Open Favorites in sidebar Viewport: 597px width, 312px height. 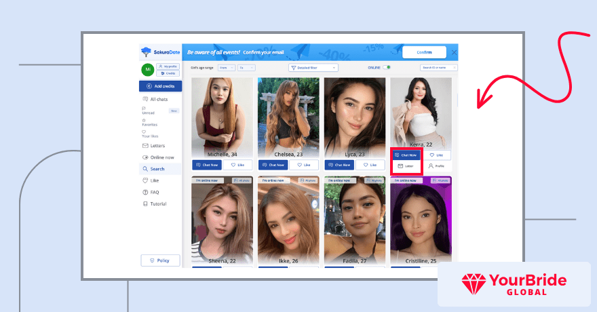[x=150, y=123]
